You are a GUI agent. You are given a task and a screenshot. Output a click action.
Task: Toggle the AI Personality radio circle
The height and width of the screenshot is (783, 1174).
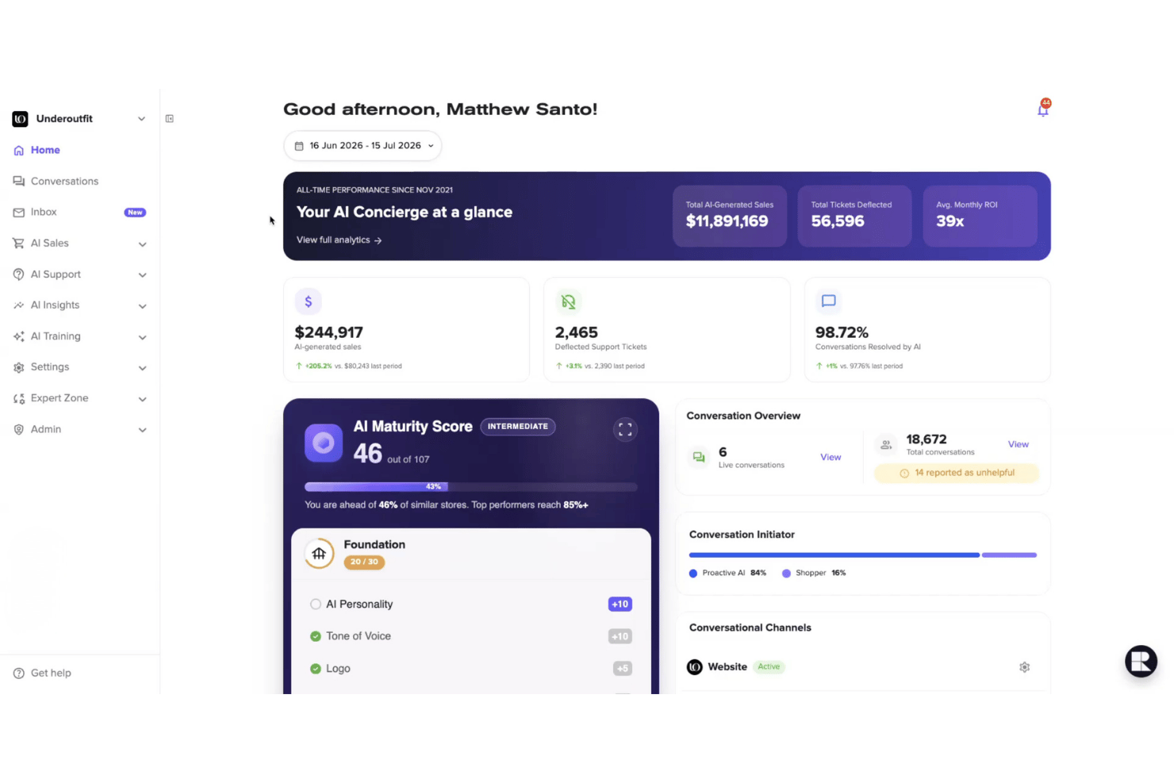[x=316, y=605]
